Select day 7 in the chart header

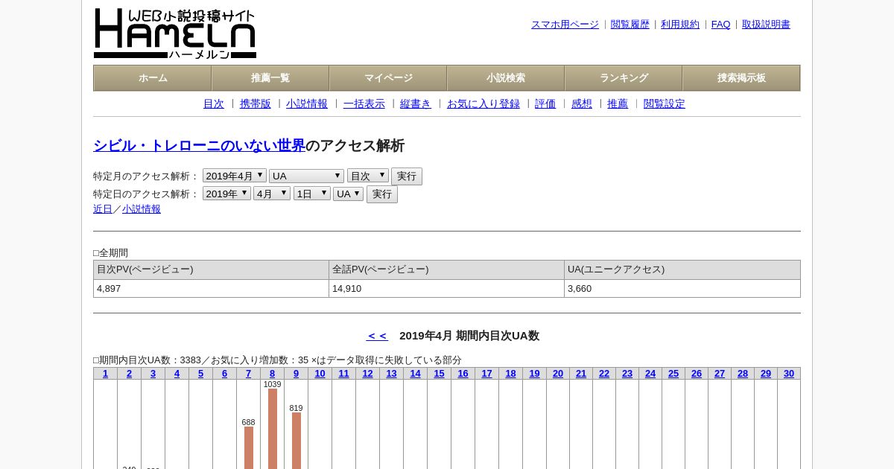(x=249, y=374)
